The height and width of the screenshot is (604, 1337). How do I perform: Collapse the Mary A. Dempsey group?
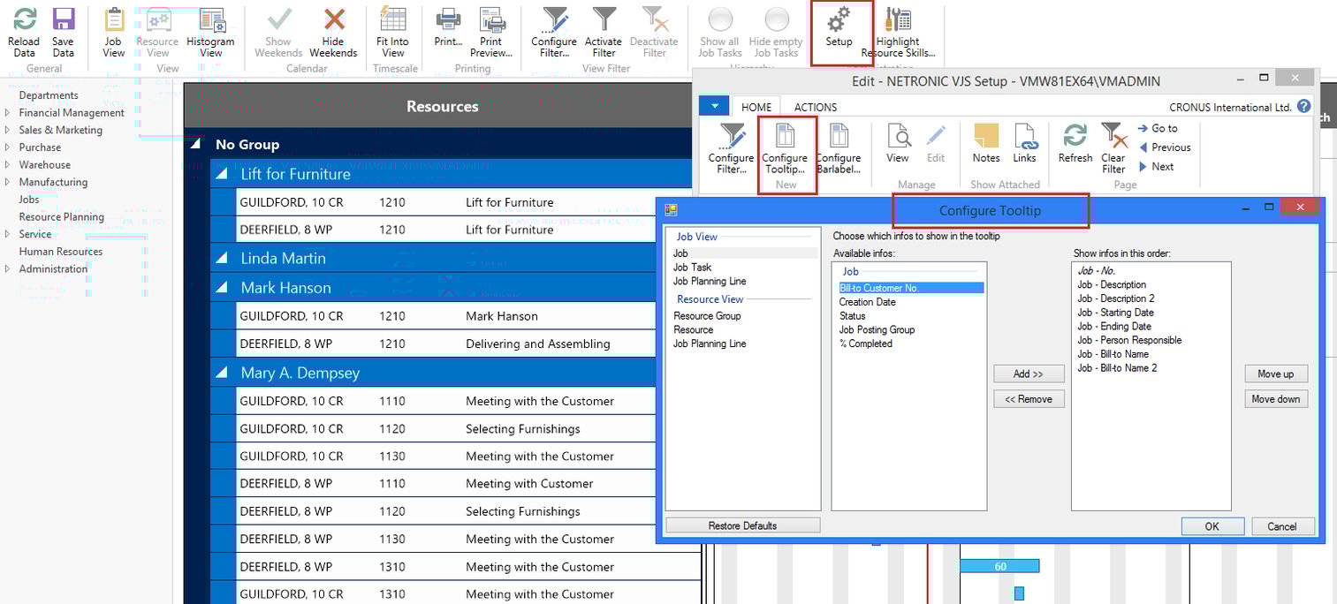click(x=224, y=373)
